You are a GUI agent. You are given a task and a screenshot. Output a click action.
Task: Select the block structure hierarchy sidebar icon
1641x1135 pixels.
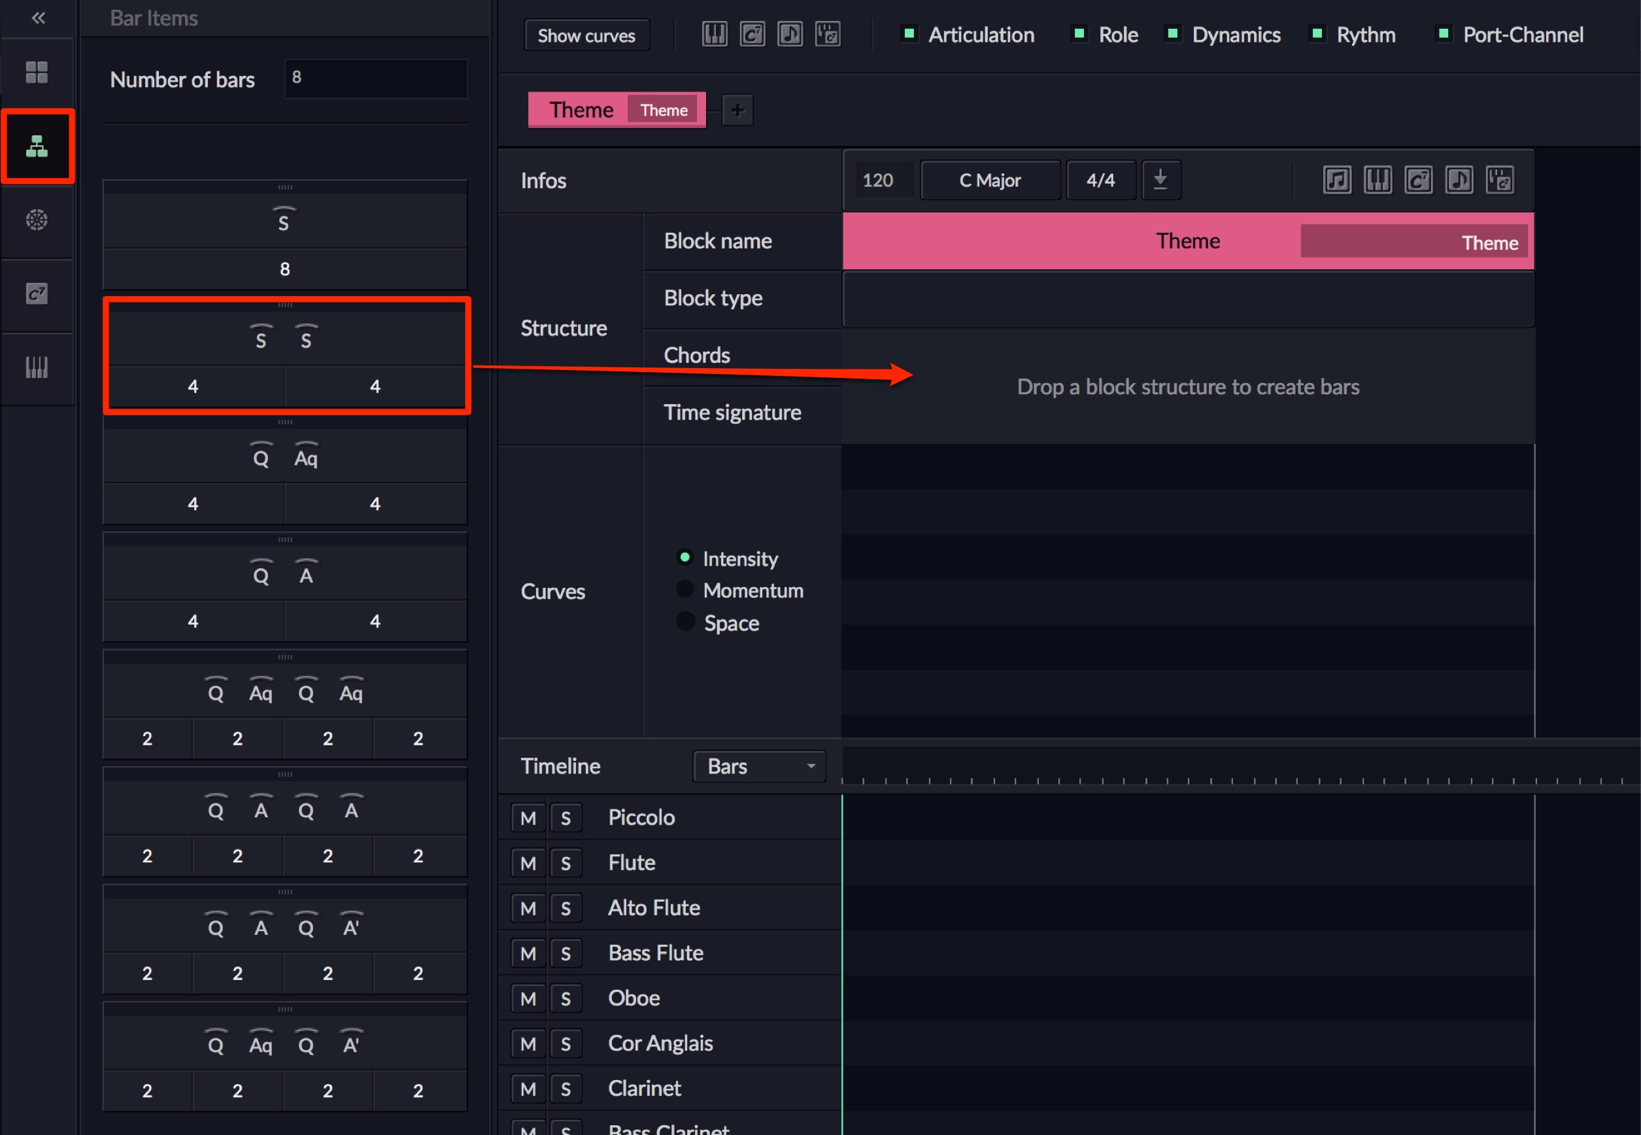tap(37, 146)
